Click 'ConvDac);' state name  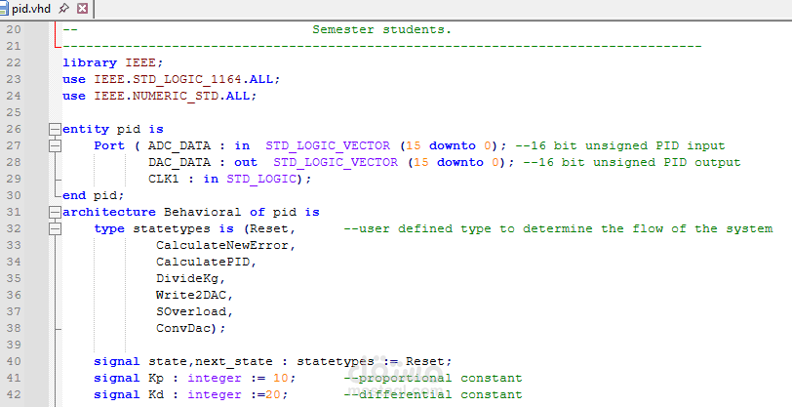point(191,329)
